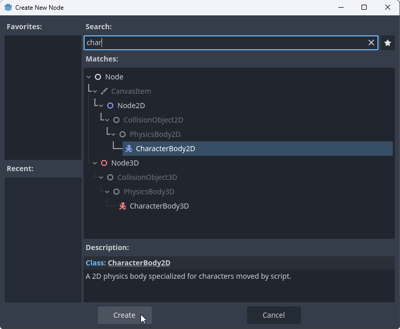
Task: Collapse the root Node tree branch
Action: (x=89, y=77)
